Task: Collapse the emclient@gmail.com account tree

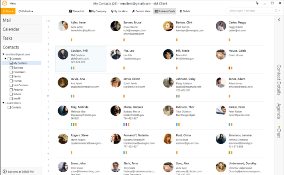Action: point(3,54)
